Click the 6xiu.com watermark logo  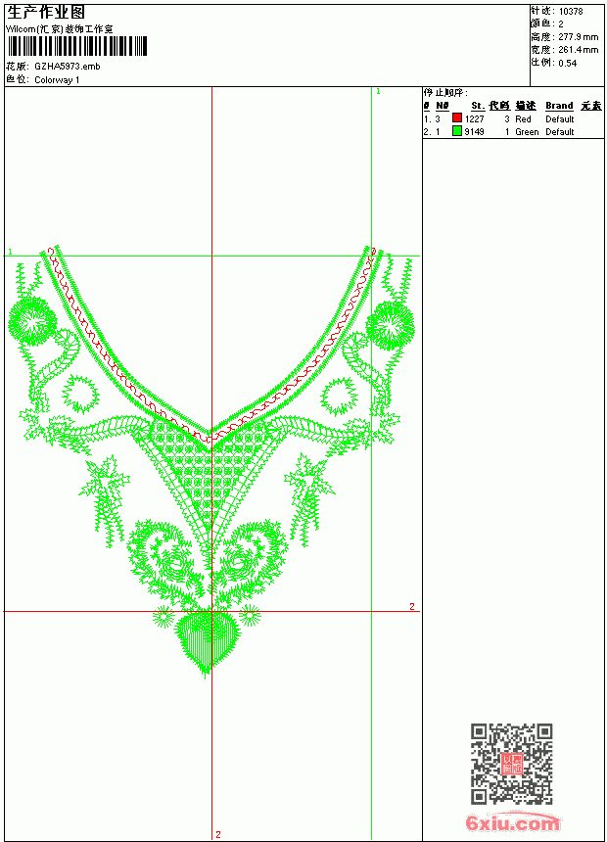point(512,821)
